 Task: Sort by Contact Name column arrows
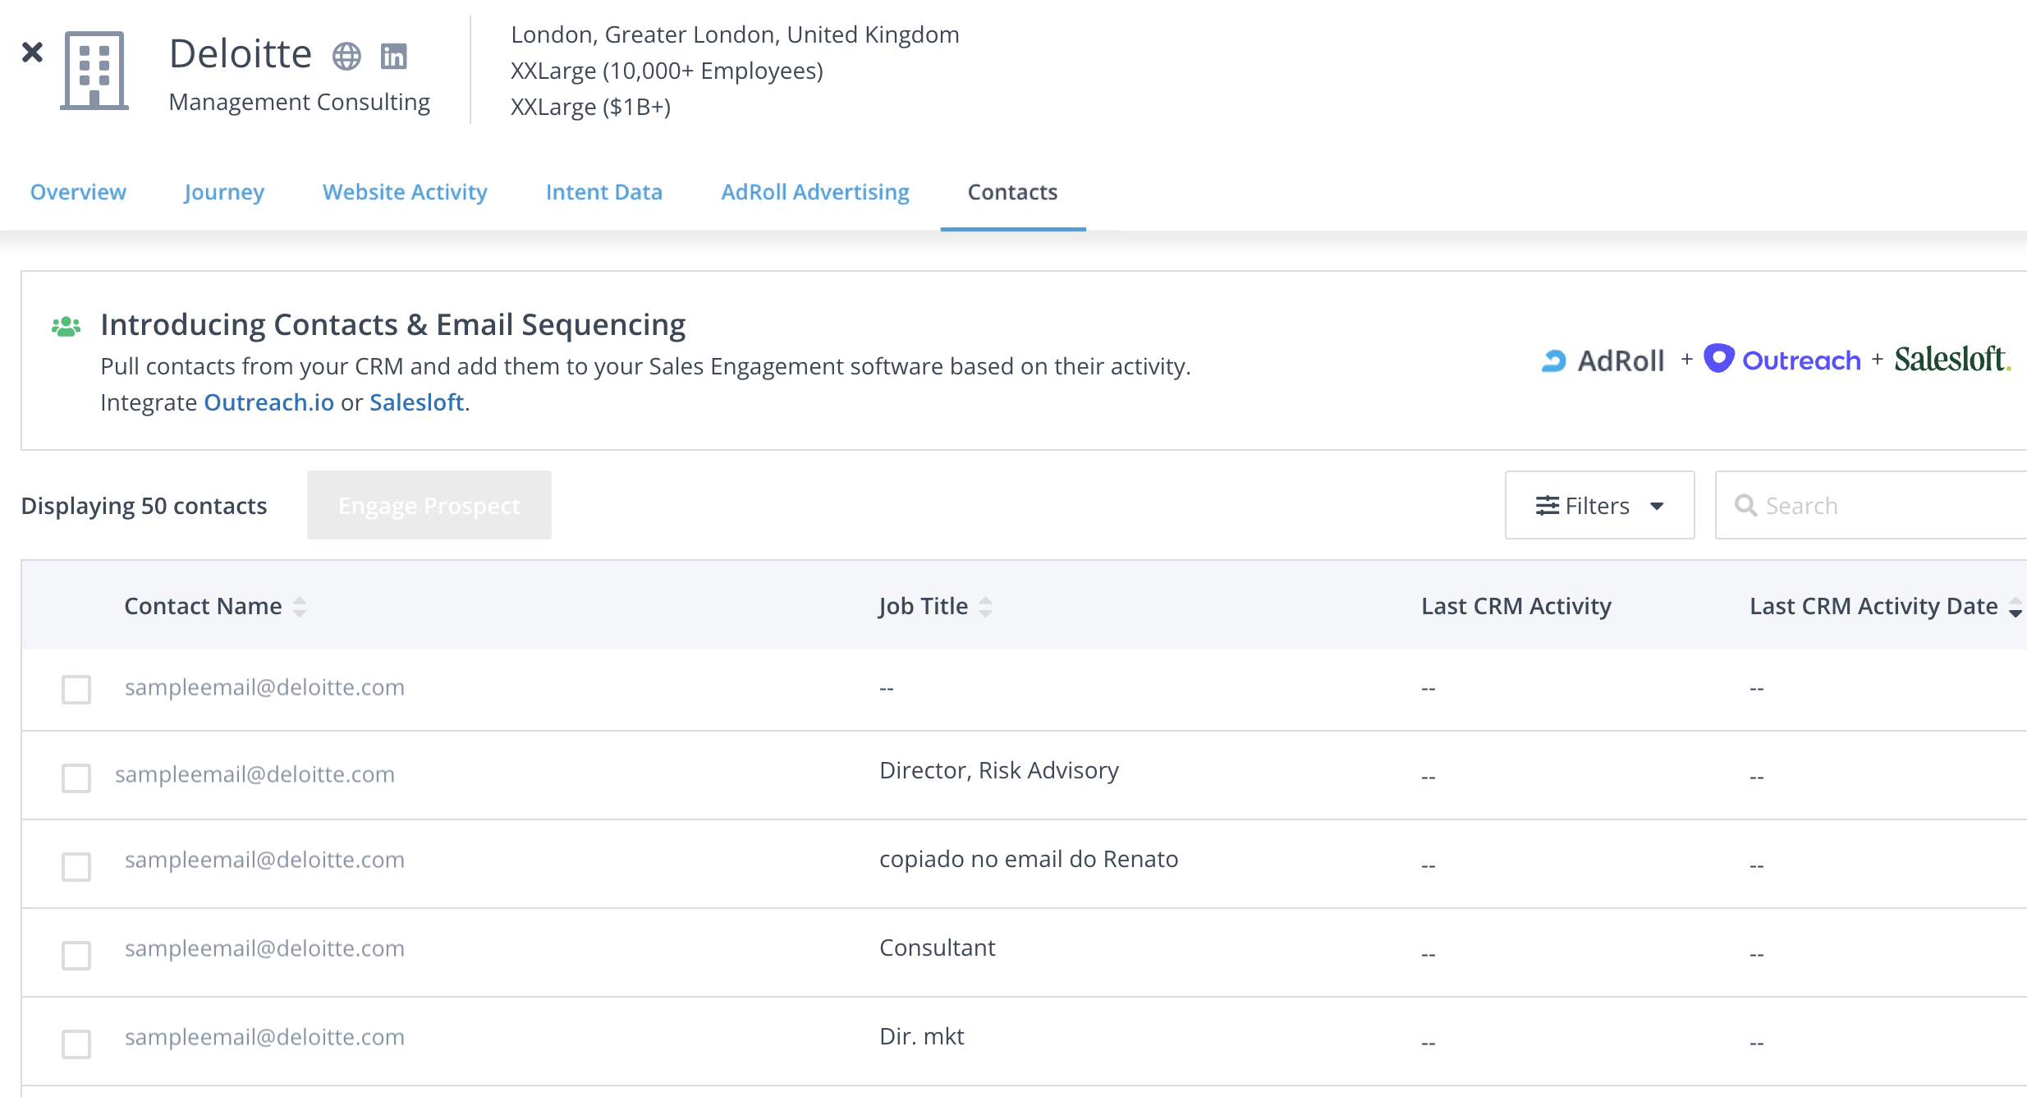tap(300, 607)
